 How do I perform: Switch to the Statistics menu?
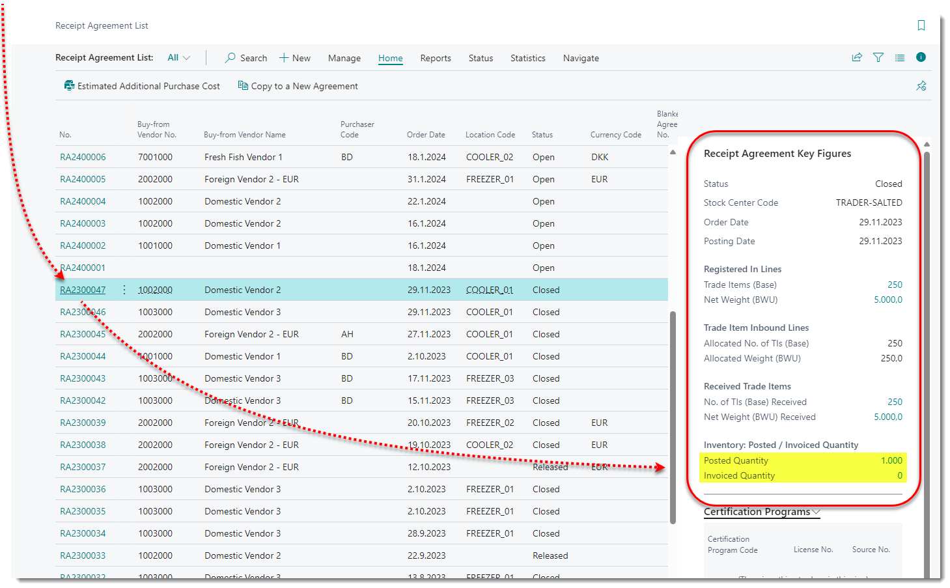tap(527, 58)
